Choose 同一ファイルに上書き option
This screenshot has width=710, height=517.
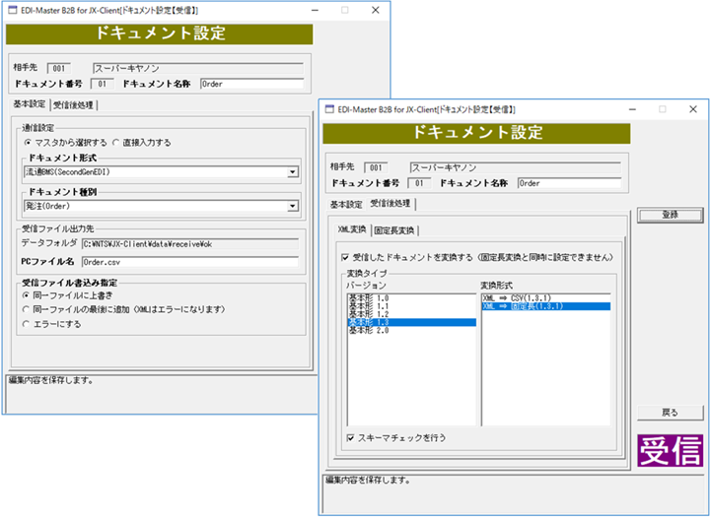pyautogui.click(x=27, y=294)
